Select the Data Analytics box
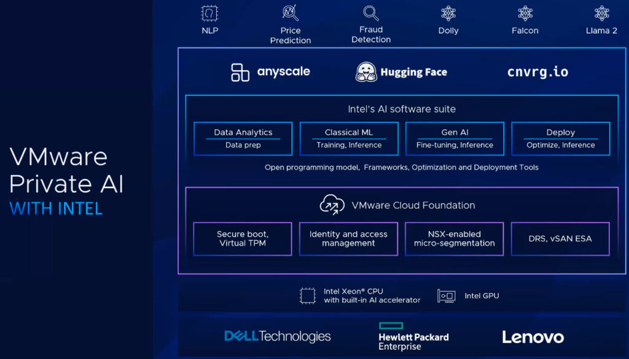The height and width of the screenshot is (359, 629). [243, 138]
